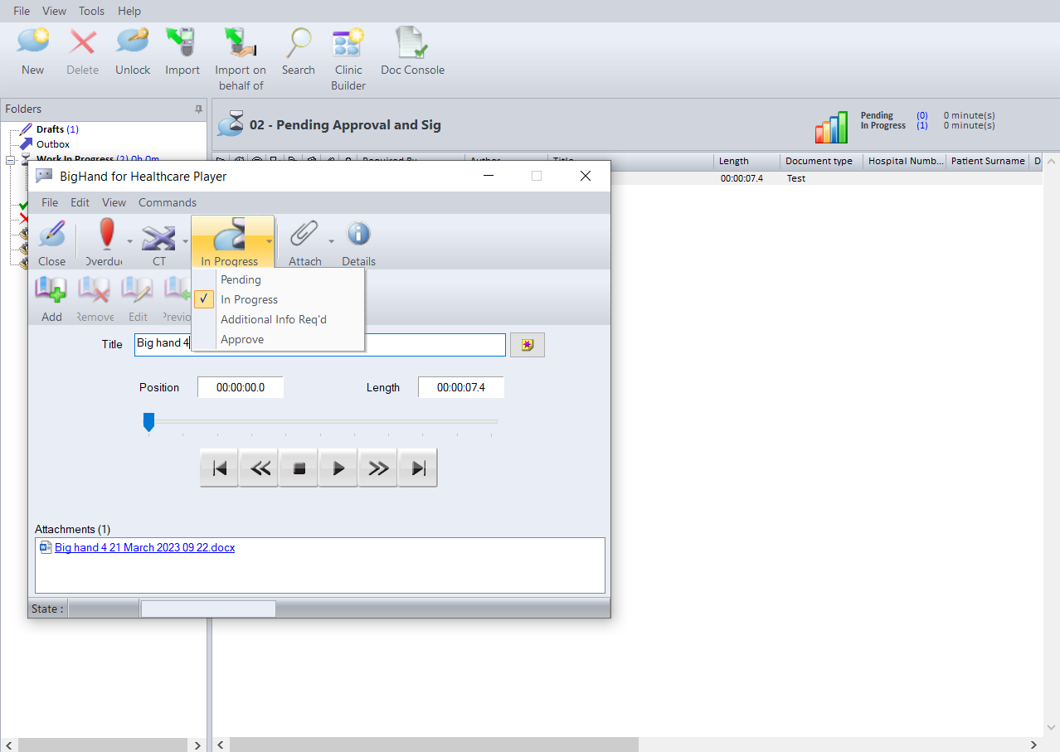Sort by Length column header
Image resolution: width=1060 pixels, height=752 pixels.
tap(746, 161)
